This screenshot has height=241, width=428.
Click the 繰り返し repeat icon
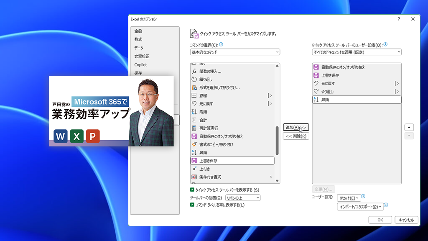click(194, 79)
